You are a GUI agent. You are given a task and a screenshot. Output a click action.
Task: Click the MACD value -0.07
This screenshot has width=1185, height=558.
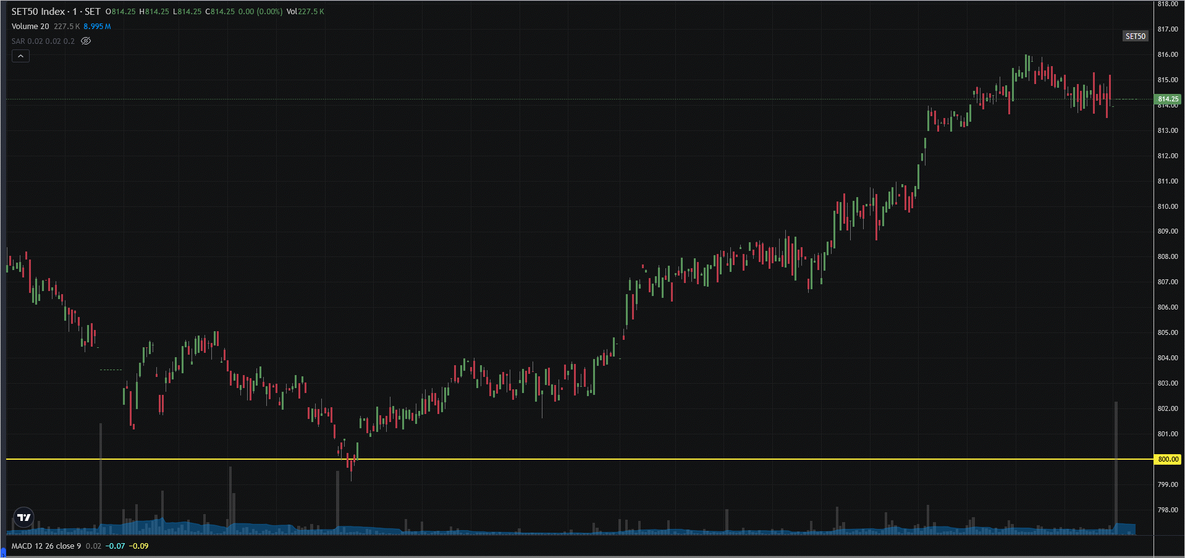tap(115, 546)
